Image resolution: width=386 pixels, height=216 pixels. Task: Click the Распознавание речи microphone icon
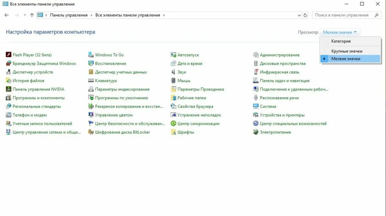[256, 98]
